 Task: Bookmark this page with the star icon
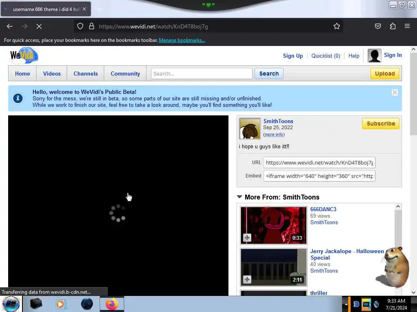pos(337,26)
